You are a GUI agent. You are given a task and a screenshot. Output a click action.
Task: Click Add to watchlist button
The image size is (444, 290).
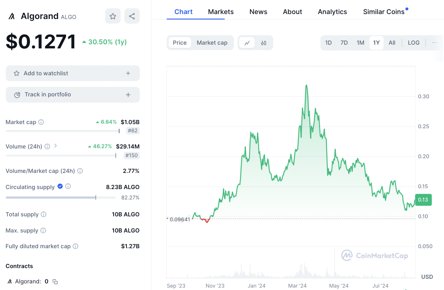pos(73,73)
